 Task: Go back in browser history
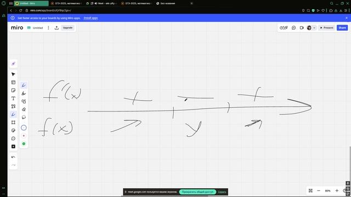click(x=11, y=10)
